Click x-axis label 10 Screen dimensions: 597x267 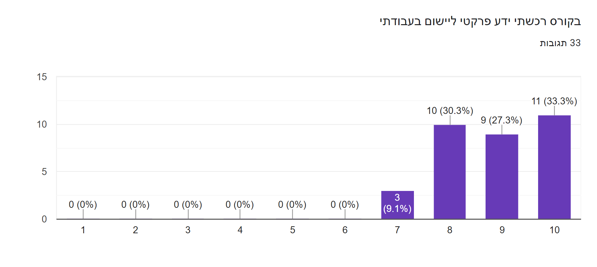point(554,230)
